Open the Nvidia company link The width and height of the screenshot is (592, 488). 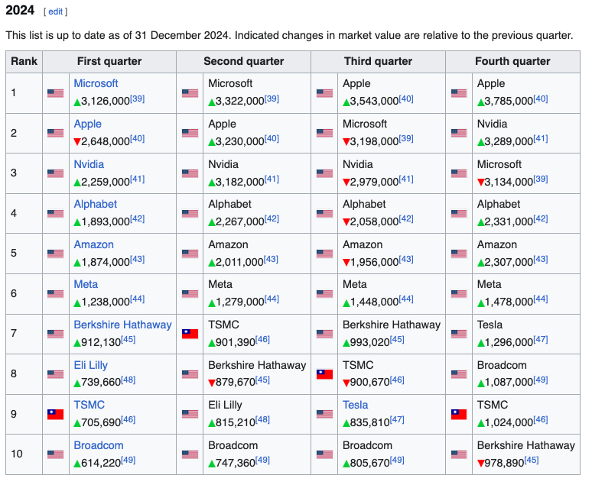pyautogui.click(x=89, y=164)
